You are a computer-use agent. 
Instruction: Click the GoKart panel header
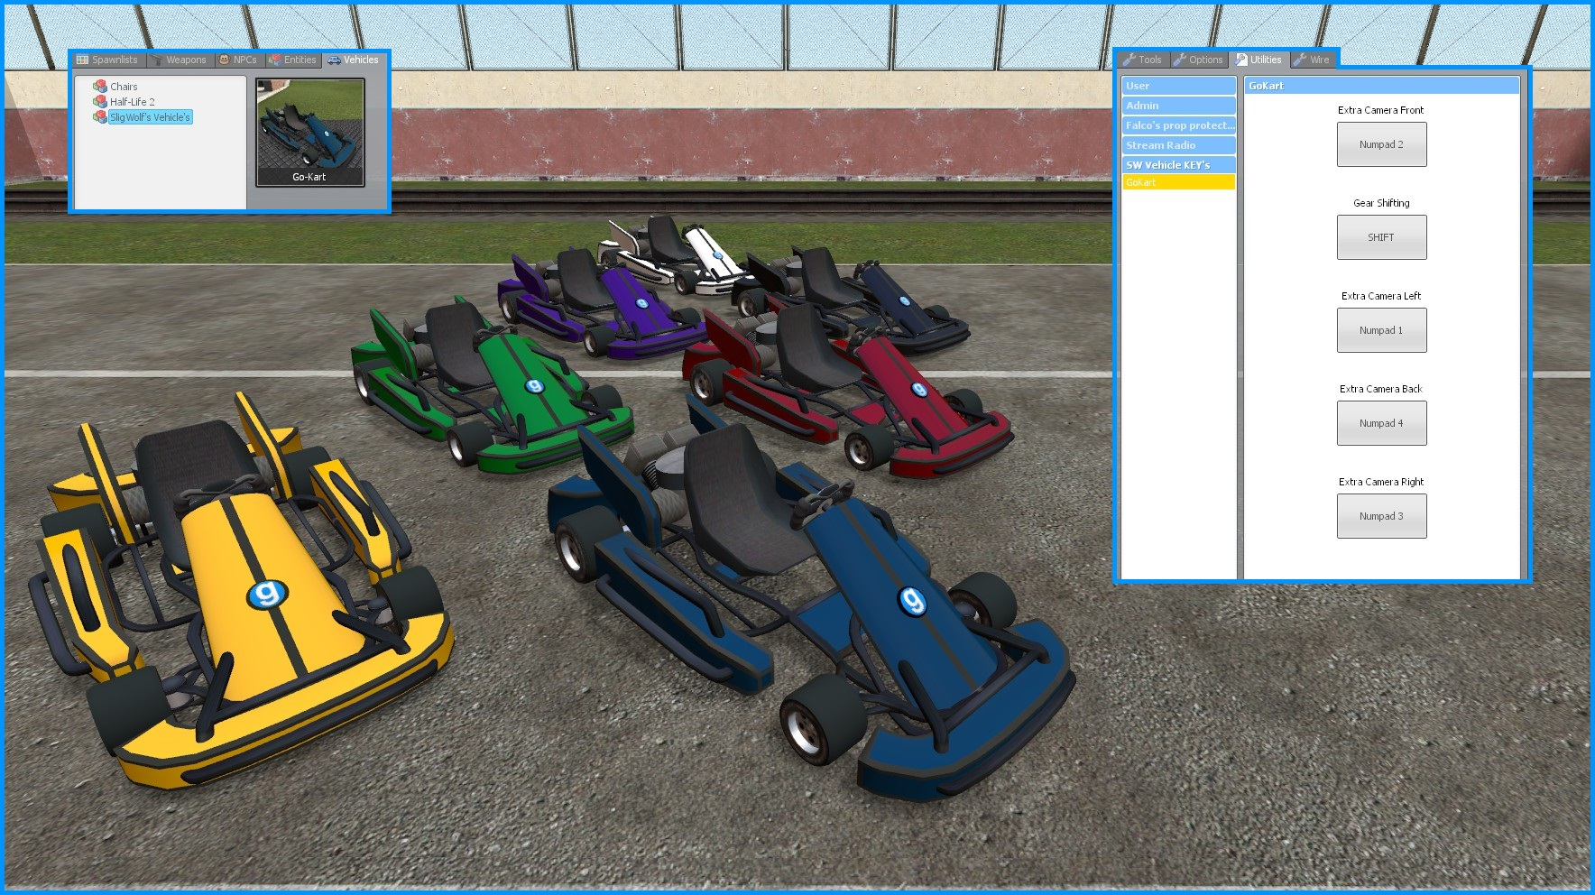coord(1381,86)
